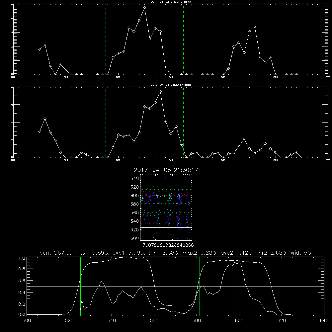Viewport: 332px width, 332px height.
Task: Click the green vertical line near 614 in bottom plot
Action: pyautogui.click(x=269, y=286)
